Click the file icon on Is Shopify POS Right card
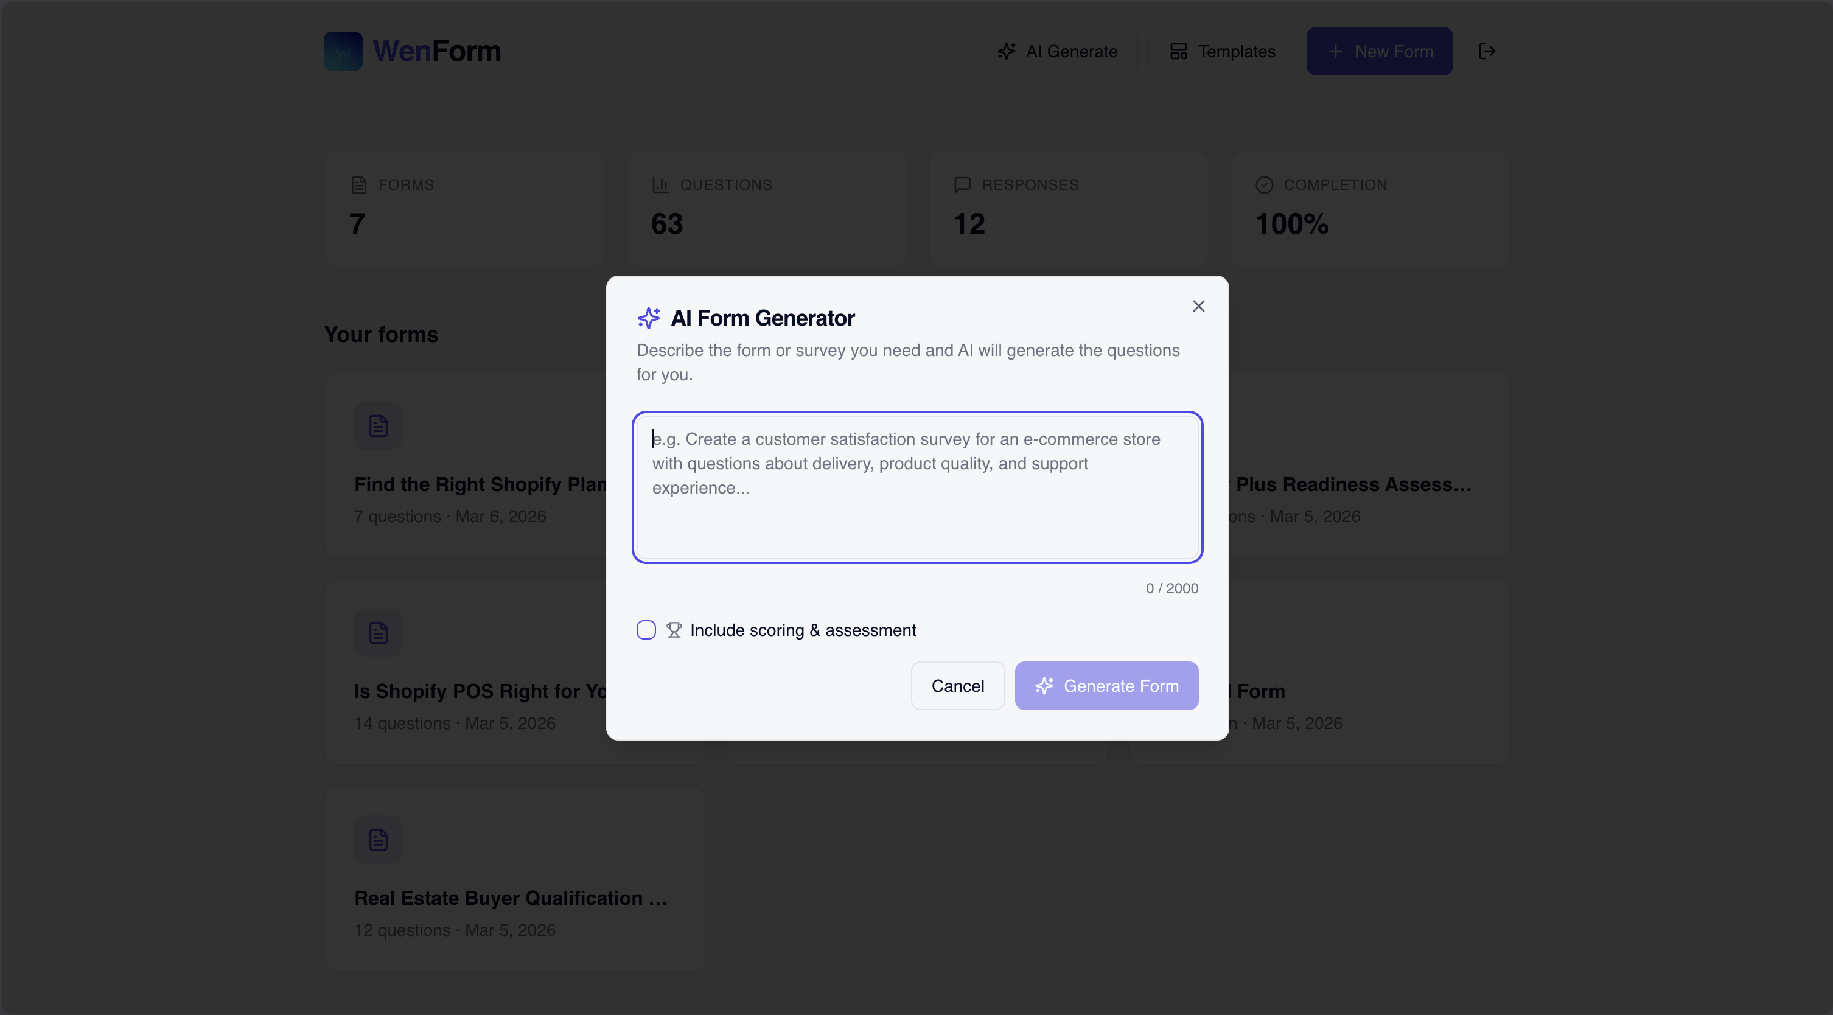 click(x=378, y=632)
